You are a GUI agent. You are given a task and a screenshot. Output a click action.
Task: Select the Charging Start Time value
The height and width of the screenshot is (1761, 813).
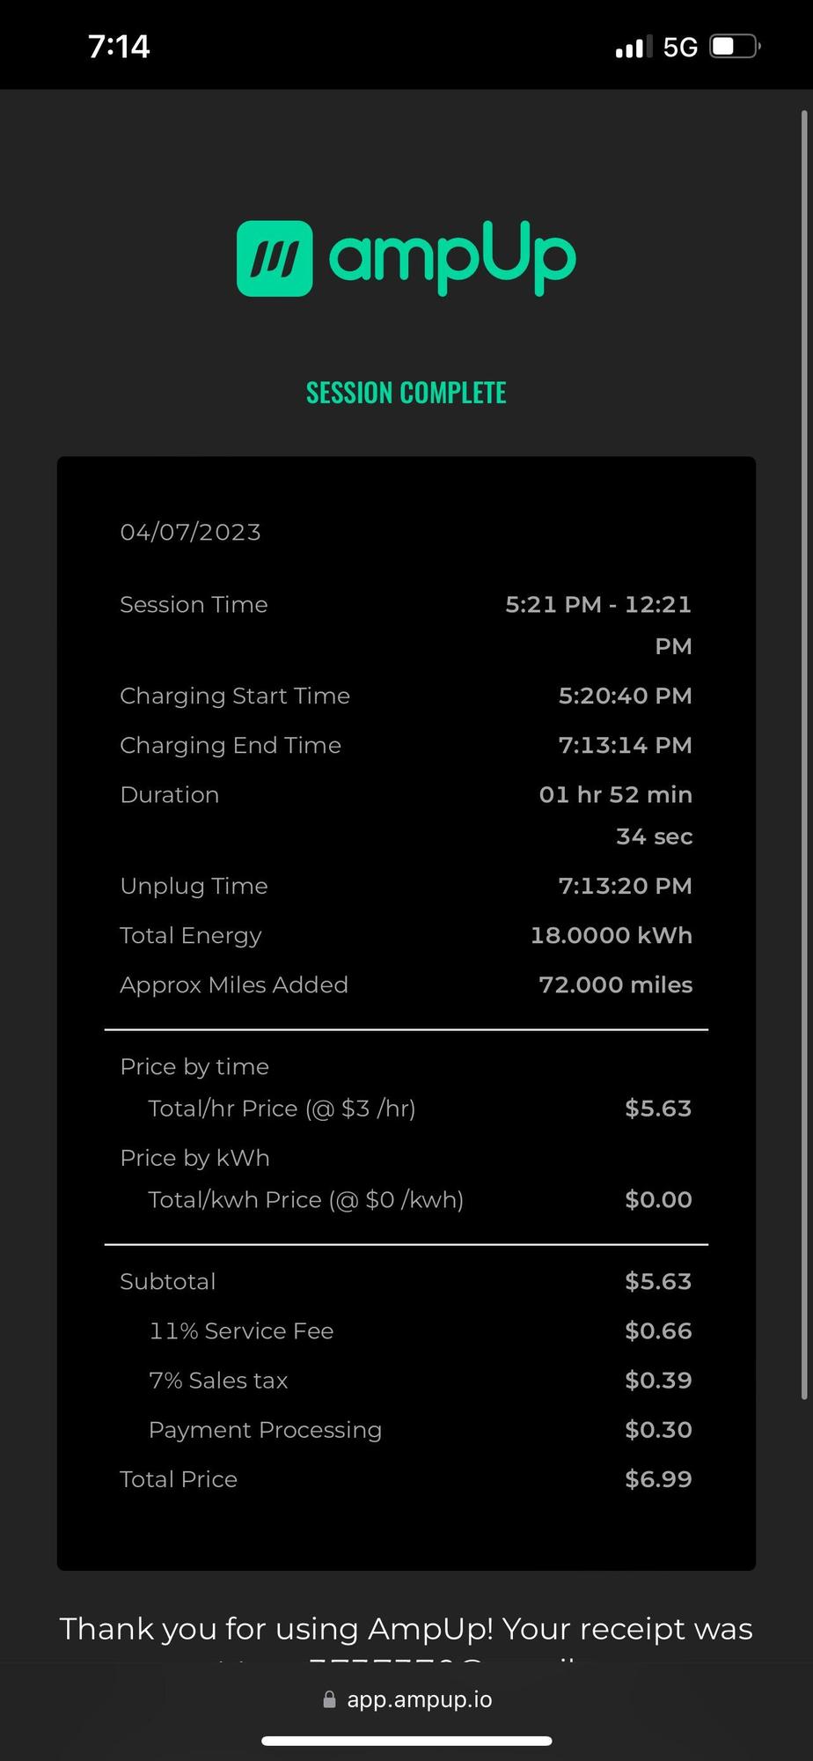pyautogui.click(x=625, y=696)
